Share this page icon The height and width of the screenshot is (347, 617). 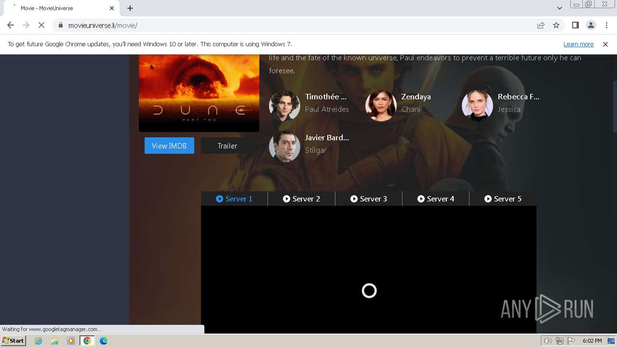[541, 26]
